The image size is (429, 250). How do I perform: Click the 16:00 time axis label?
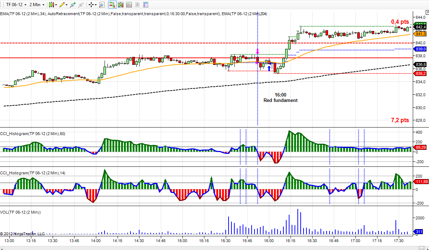(269, 241)
